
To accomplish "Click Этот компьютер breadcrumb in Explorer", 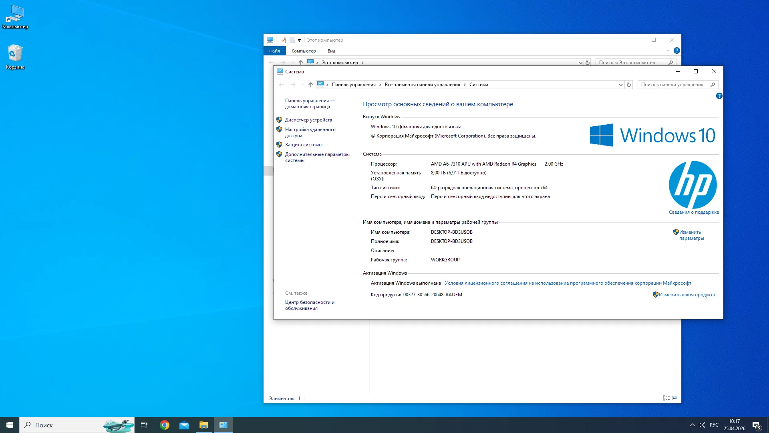I will tap(340, 63).
